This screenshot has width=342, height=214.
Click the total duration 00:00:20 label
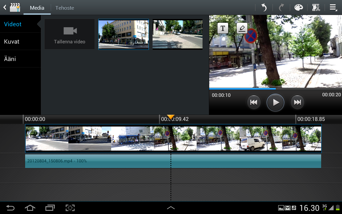point(331,95)
